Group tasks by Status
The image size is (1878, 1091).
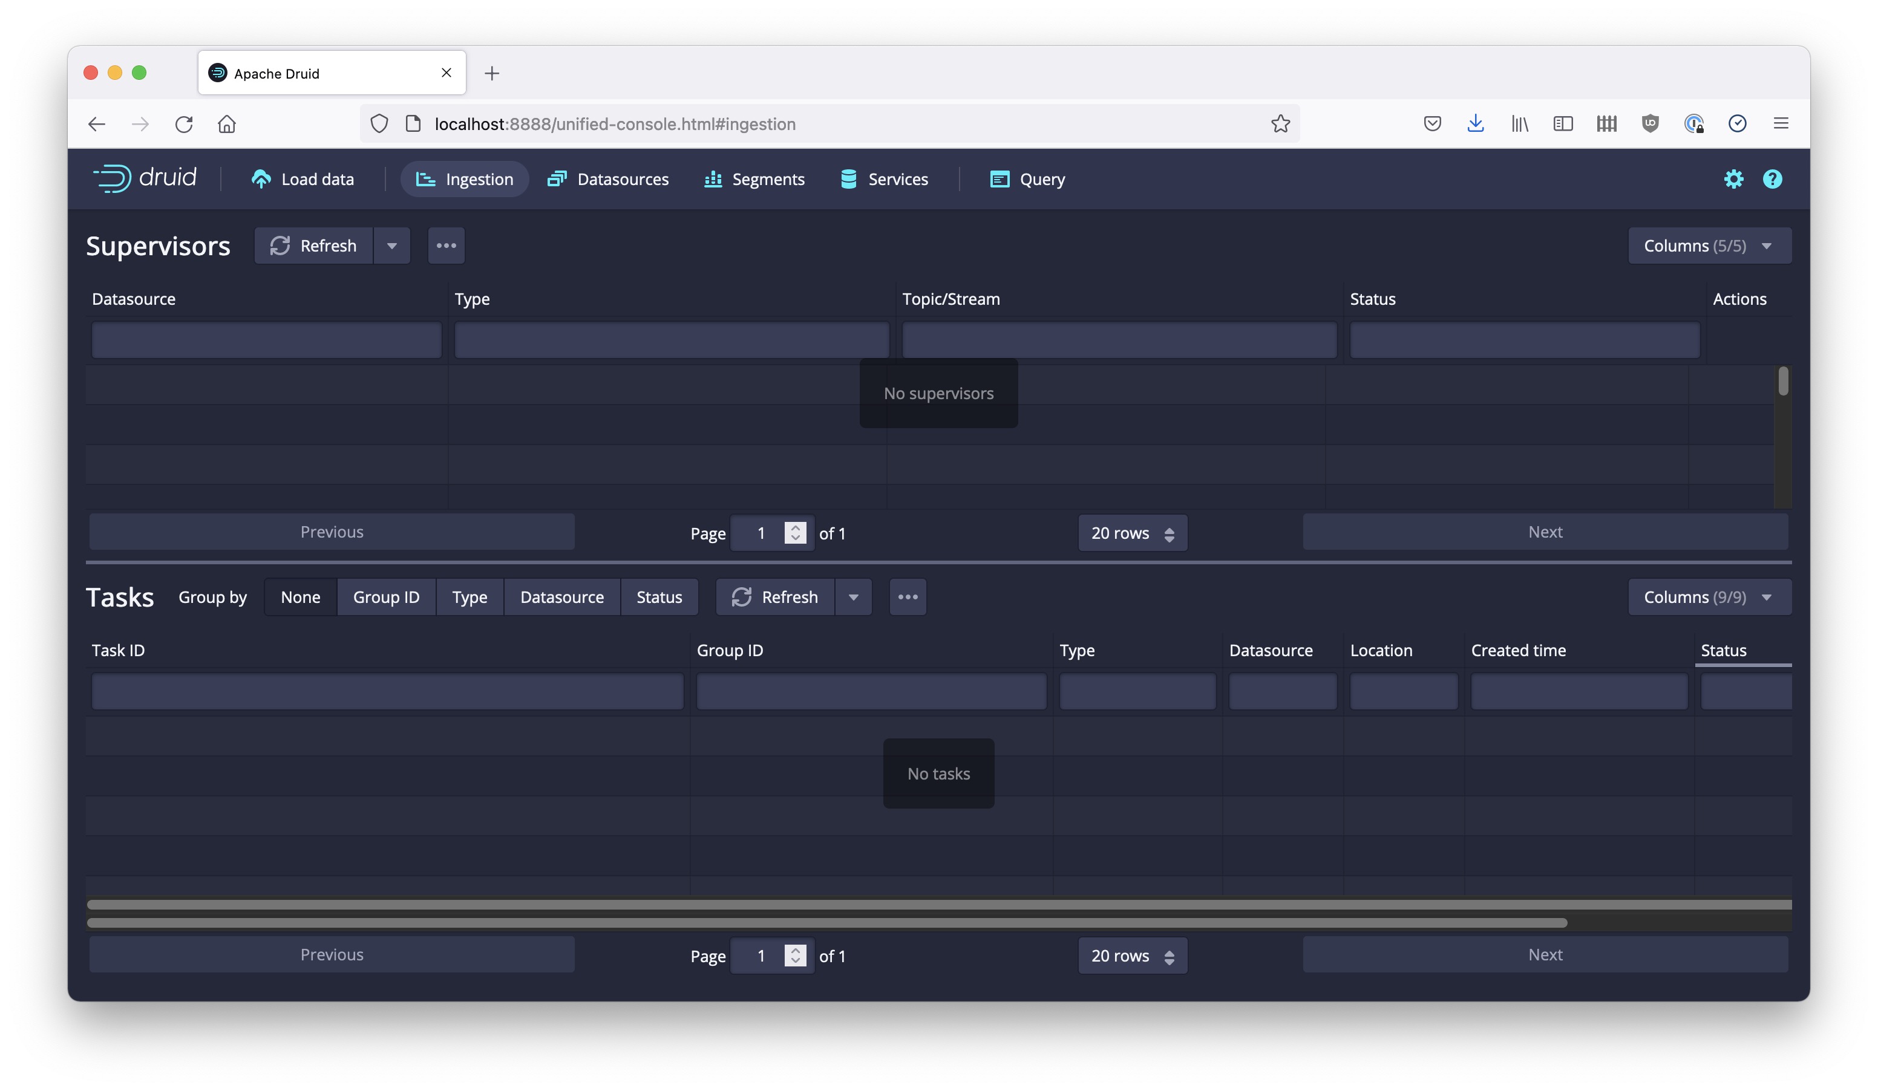coord(659,598)
